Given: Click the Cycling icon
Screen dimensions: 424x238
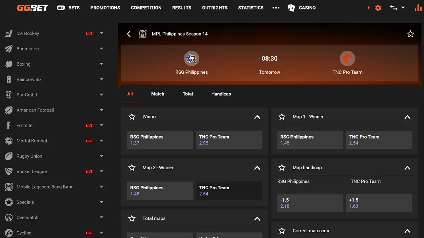Looking at the screenshot, I should click(x=9, y=233).
